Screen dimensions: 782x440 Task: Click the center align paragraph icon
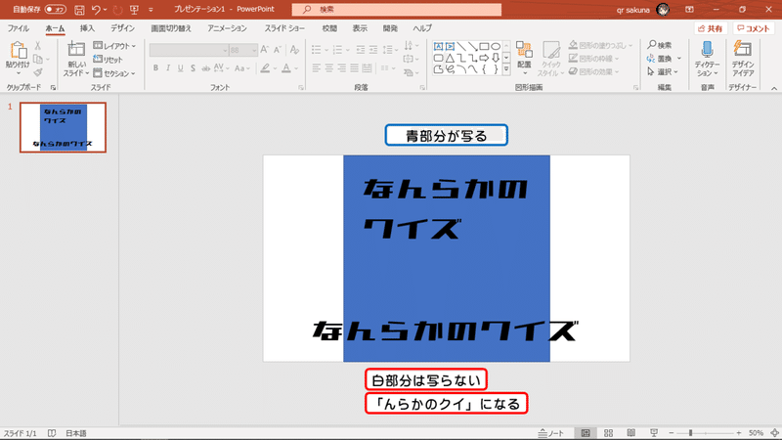329,67
